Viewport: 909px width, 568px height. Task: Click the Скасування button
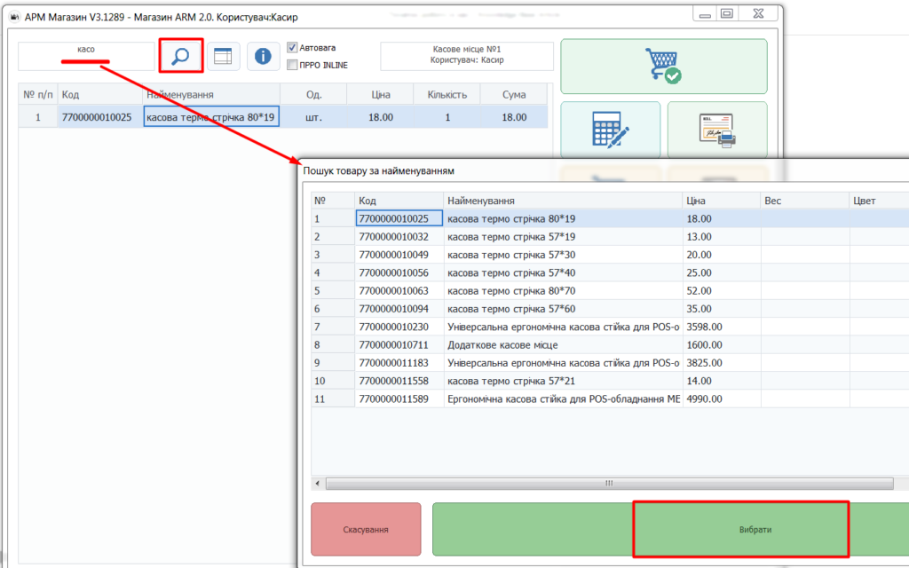[366, 529]
